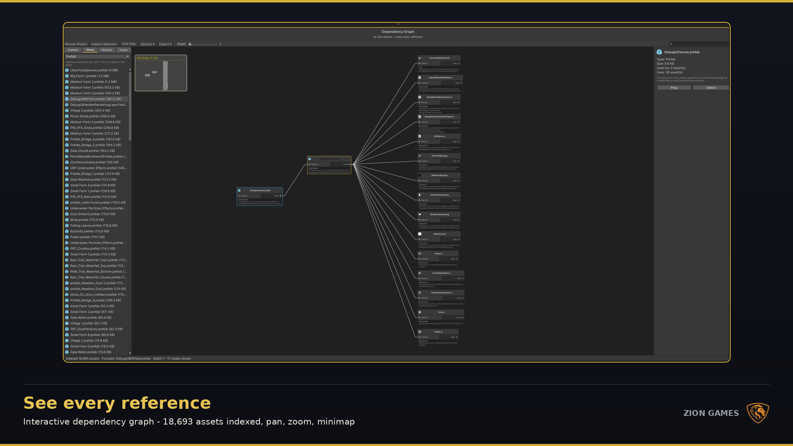Click the cube icon beside UberTreeSpawner.prefab
The image size is (793, 446).
click(67, 70)
